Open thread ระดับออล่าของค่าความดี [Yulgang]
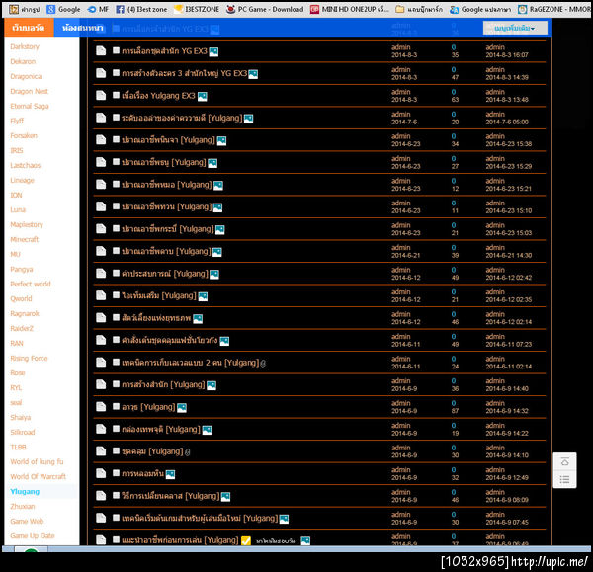 (182, 118)
